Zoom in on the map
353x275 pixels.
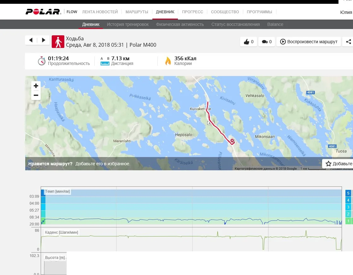tap(36, 86)
